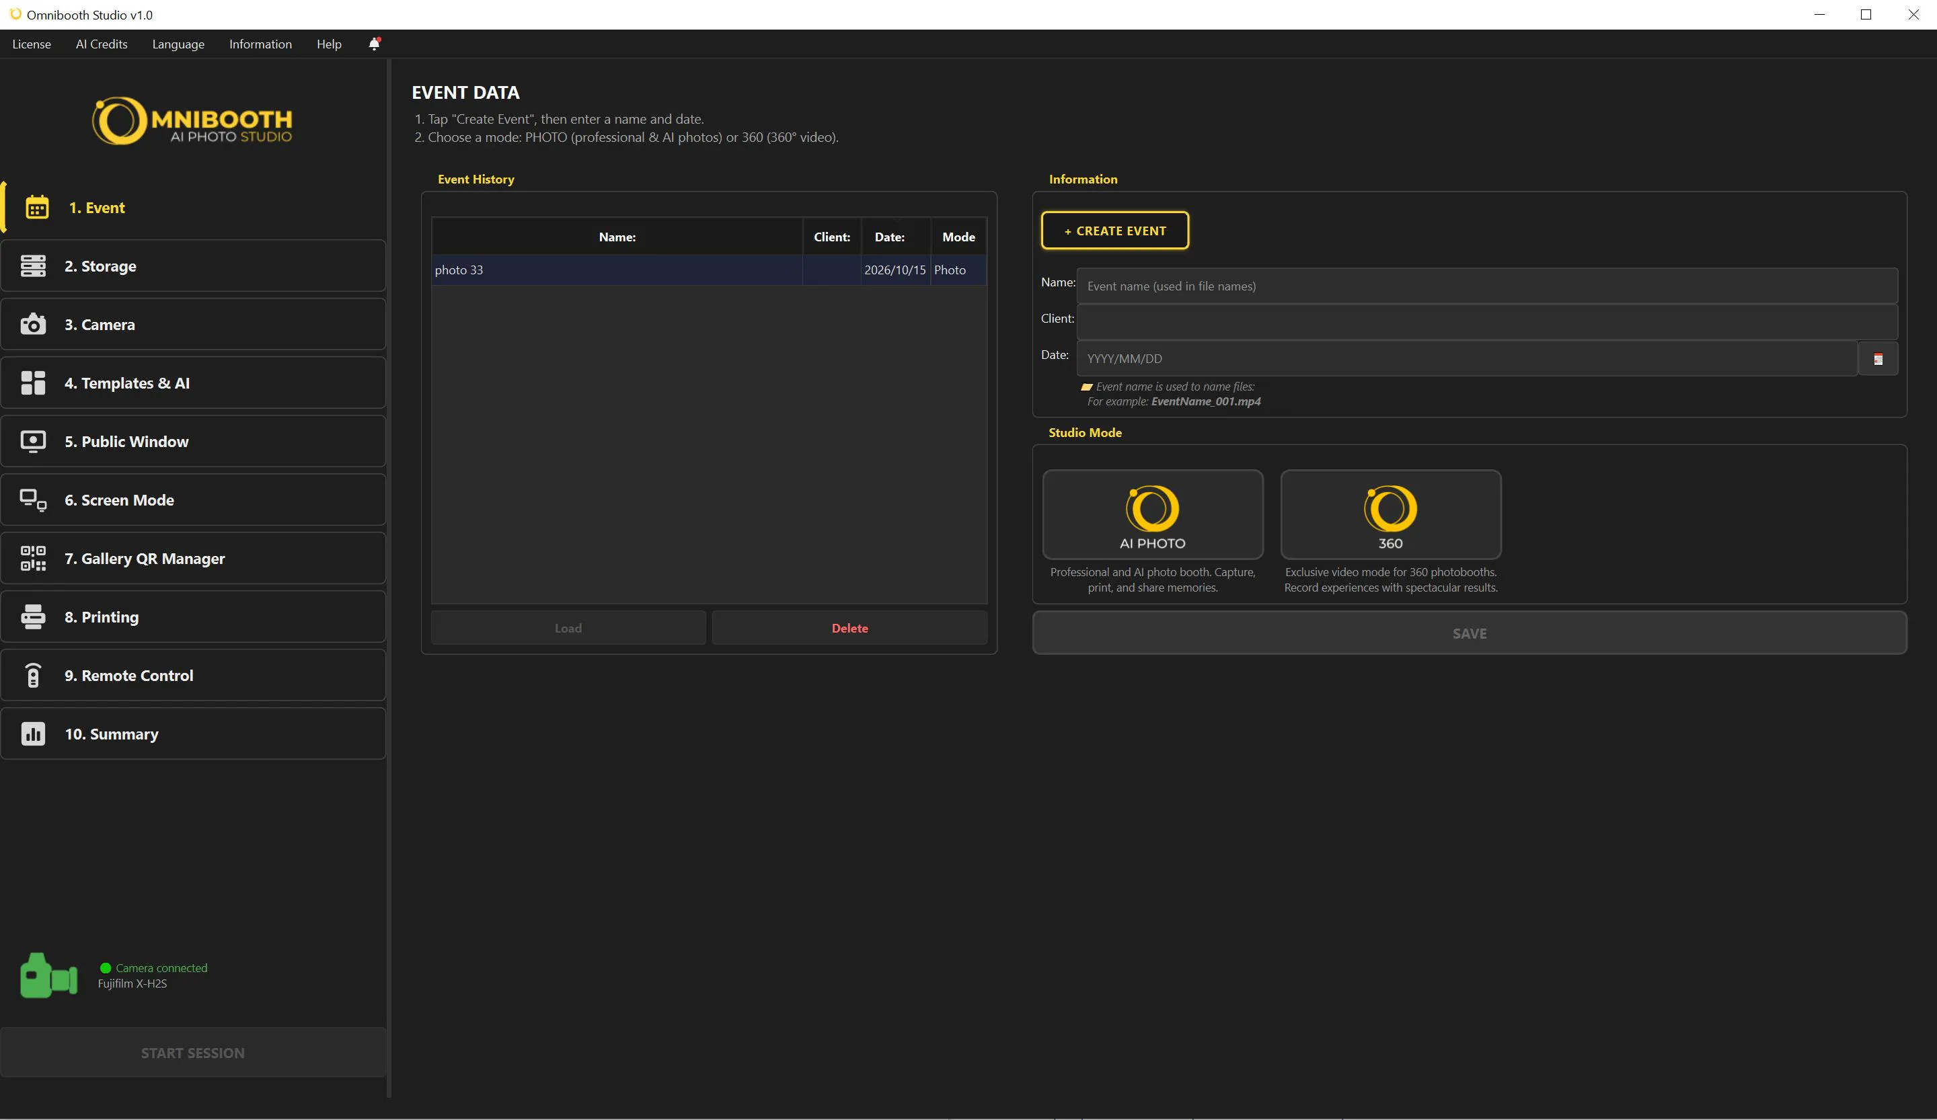Image resolution: width=1937 pixels, height=1120 pixels.
Task: Select the Remote Control icon
Action: [x=33, y=675]
